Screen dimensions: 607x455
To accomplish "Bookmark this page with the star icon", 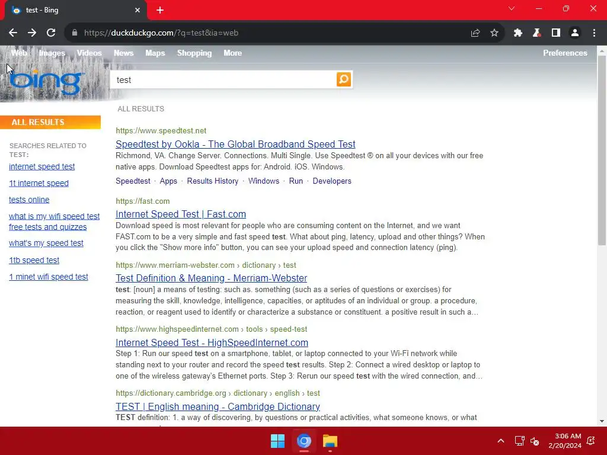I will (494, 33).
